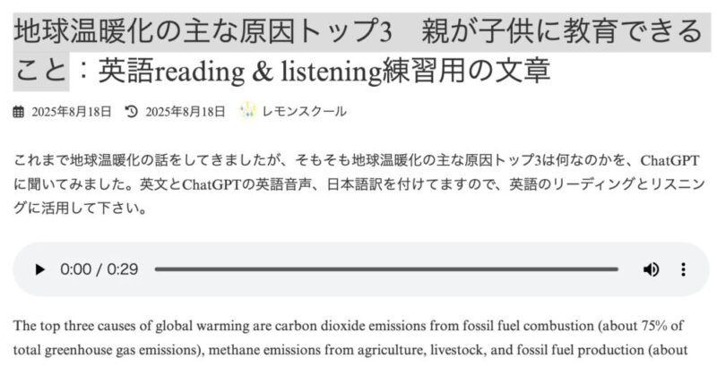Click the 0:00 / 0:29 time display

[99, 269]
